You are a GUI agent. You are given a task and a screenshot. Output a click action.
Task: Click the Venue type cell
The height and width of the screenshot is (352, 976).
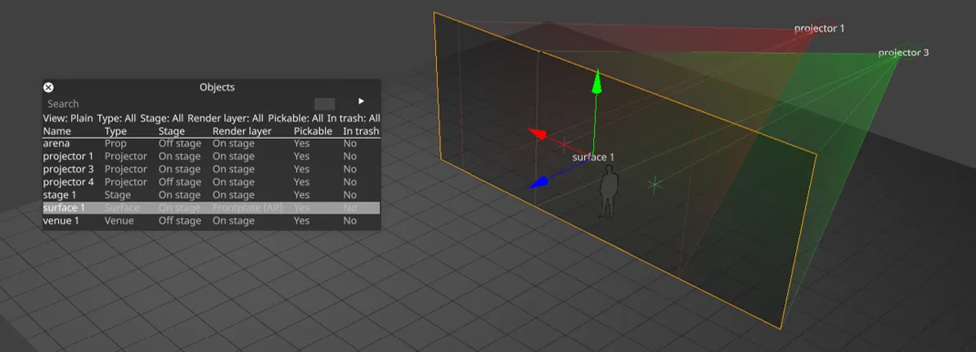point(119,221)
